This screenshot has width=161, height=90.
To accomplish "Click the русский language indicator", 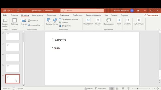I will 20,88.
